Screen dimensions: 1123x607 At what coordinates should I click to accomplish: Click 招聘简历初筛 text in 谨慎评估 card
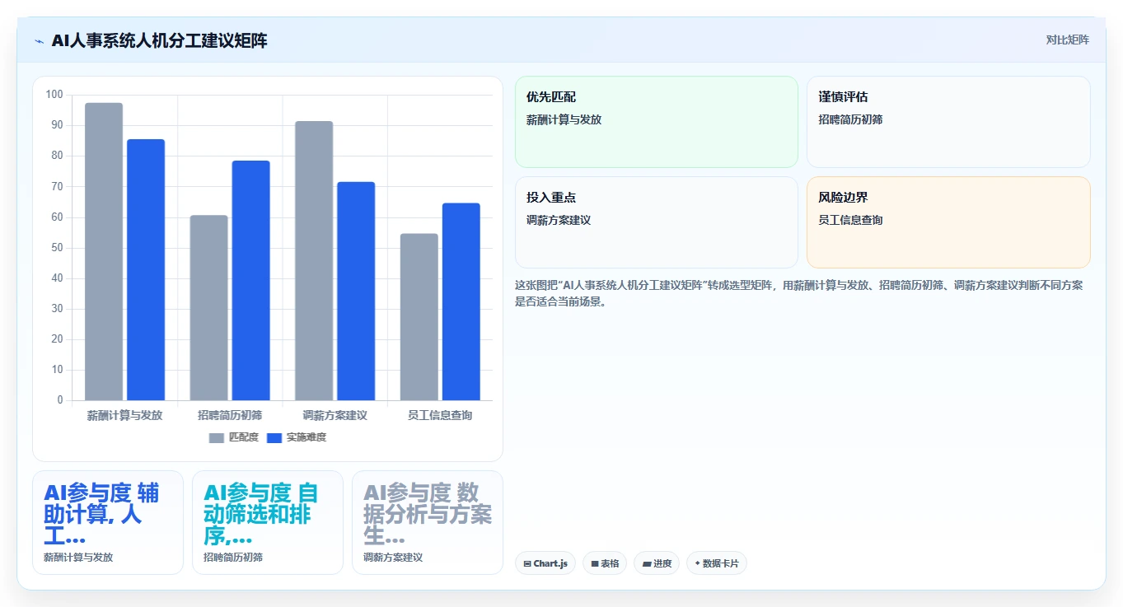pyautogui.click(x=851, y=119)
